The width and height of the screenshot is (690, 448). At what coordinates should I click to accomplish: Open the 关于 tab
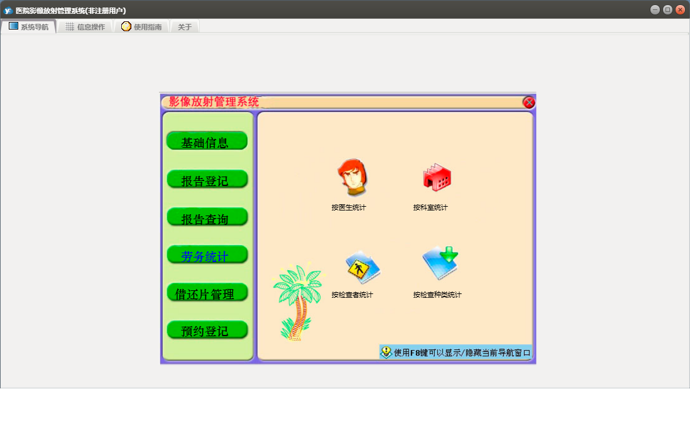(x=185, y=27)
